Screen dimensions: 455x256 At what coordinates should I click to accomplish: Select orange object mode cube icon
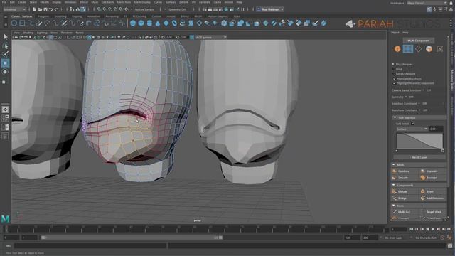397,49
